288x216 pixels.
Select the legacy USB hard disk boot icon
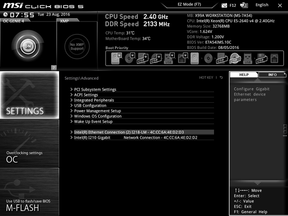point(221,59)
